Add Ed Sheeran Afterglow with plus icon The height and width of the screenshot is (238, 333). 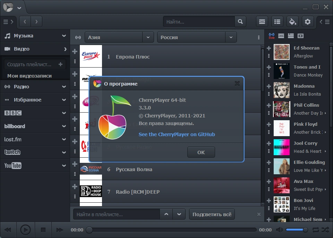(x=268, y=48)
